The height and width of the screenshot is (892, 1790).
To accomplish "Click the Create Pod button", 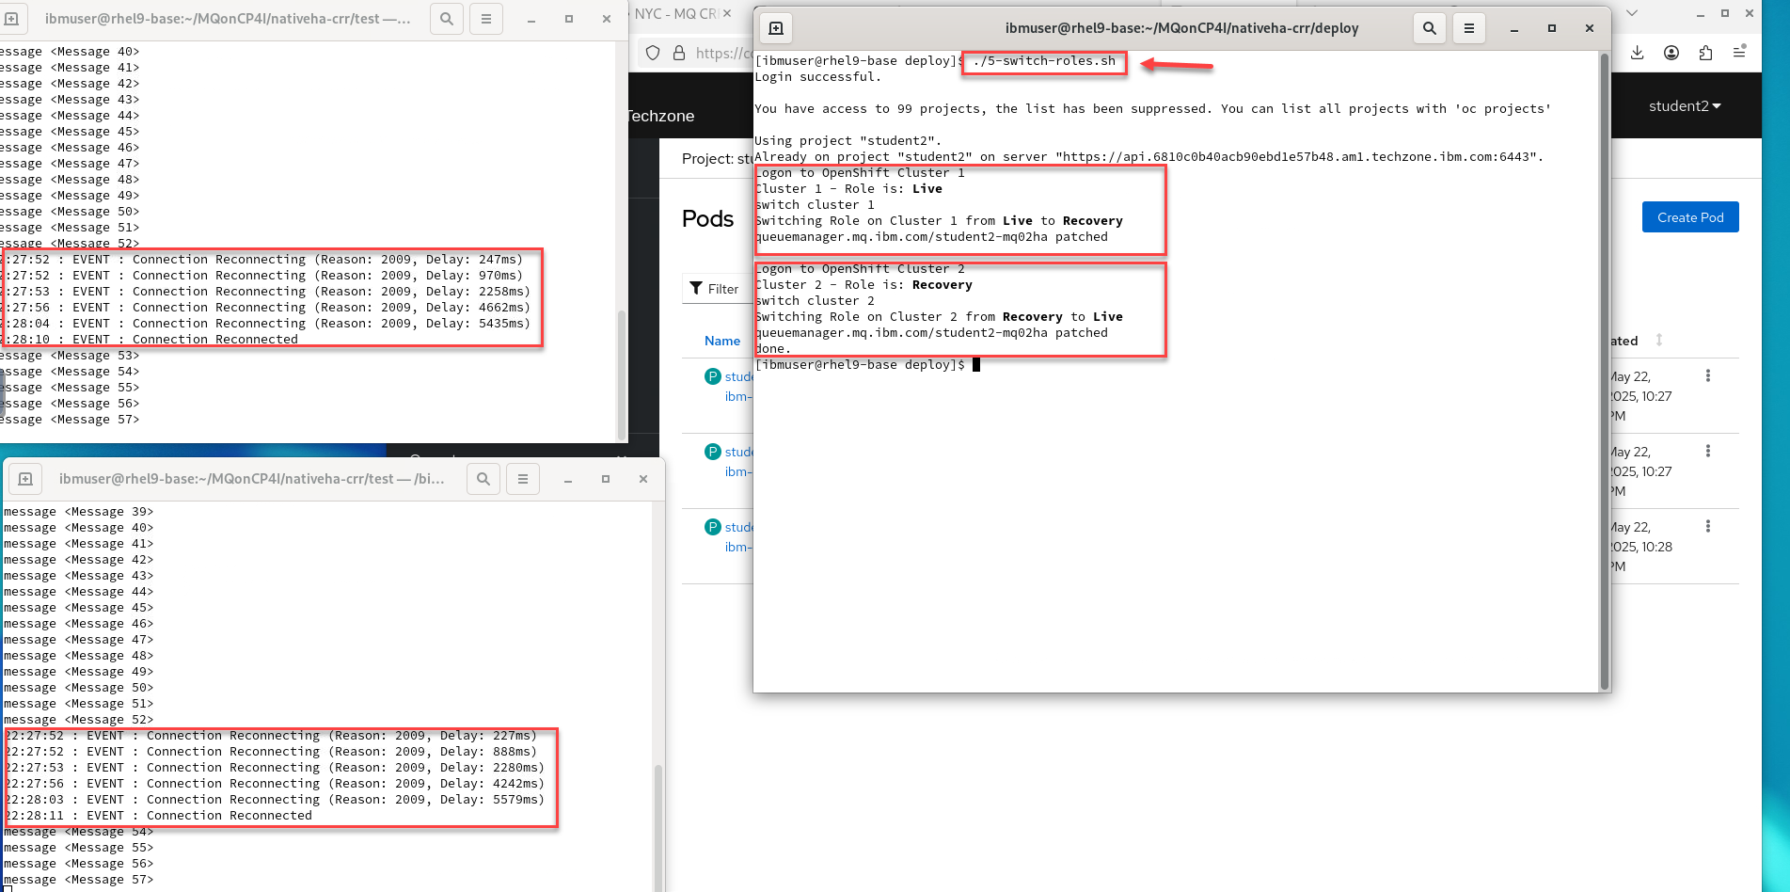I will pyautogui.click(x=1689, y=217).
